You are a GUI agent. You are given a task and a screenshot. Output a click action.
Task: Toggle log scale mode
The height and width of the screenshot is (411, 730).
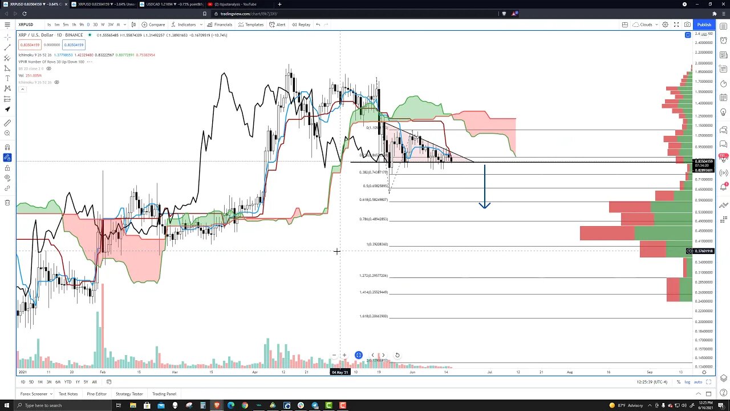pyautogui.click(x=688, y=382)
